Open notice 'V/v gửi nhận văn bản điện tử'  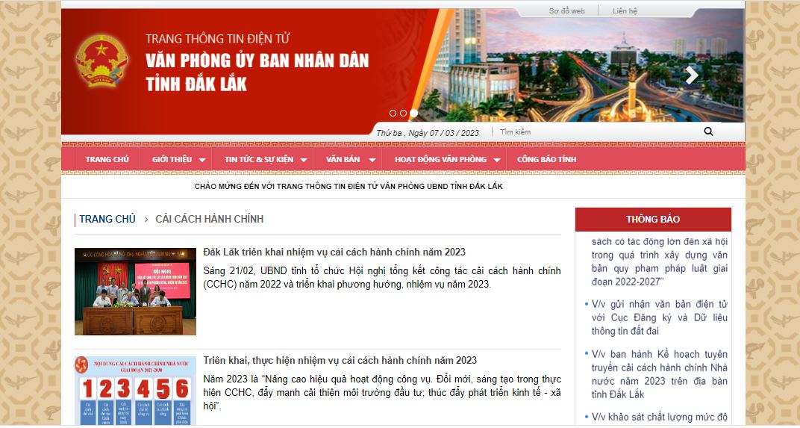(659, 317)
